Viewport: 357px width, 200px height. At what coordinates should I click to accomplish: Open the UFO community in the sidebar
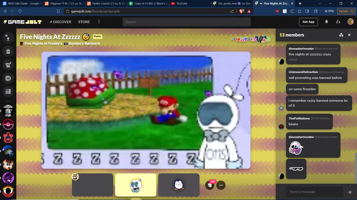[x=8, y=111]
